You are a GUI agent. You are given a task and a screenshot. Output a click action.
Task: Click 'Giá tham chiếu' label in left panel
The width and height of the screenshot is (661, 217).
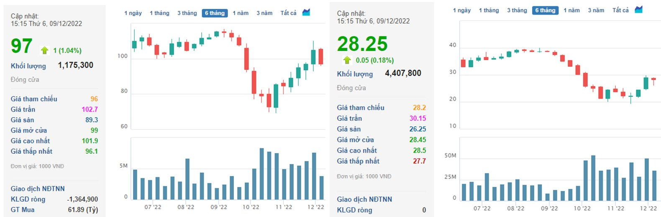click(34, 99)
